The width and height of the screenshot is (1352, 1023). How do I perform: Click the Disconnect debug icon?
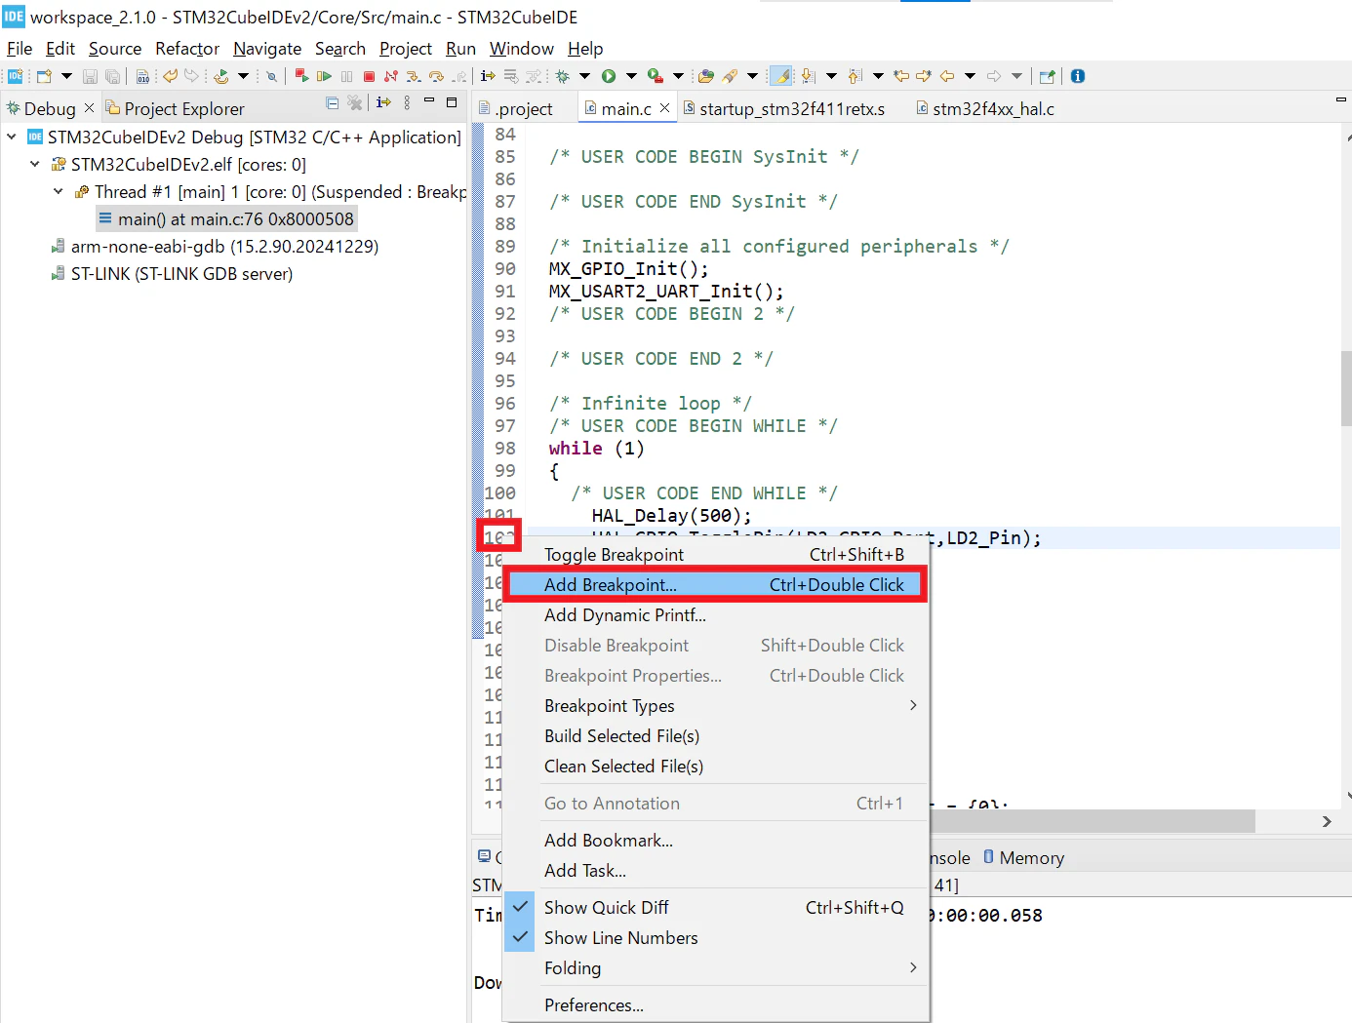390,76
